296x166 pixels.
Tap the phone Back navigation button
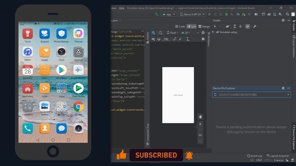click(x=38, y=140)
